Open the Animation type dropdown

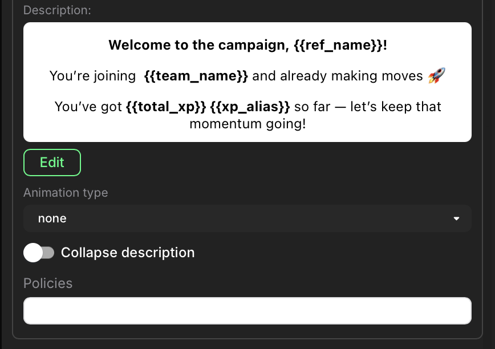tap(247, 218)
